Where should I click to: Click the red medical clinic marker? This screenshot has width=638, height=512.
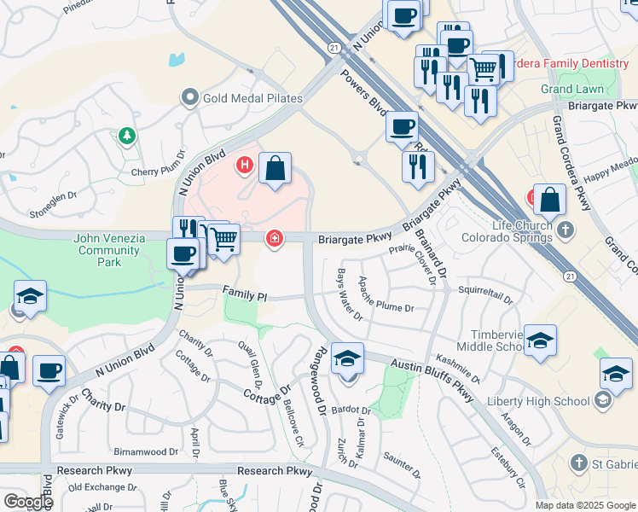pyautogui.click(x=275, y=239)
